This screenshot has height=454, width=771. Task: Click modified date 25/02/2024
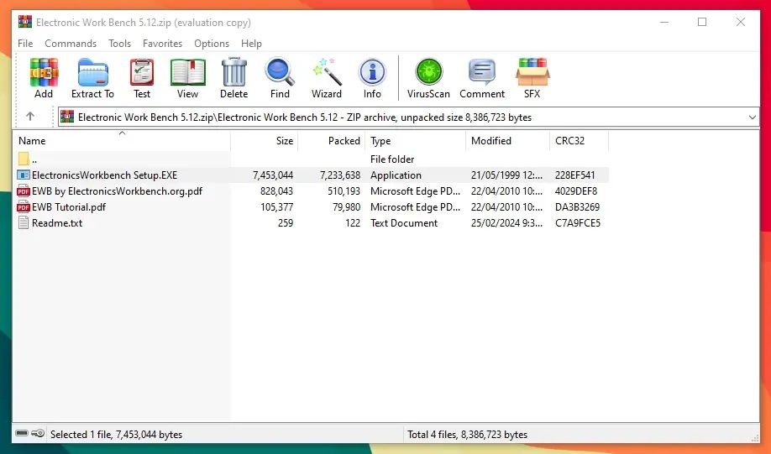pyautogui.click(x=507, y=222)
